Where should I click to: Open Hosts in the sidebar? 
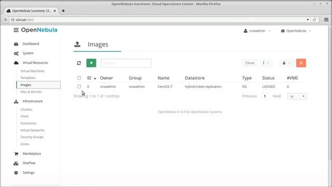(24, 116)
